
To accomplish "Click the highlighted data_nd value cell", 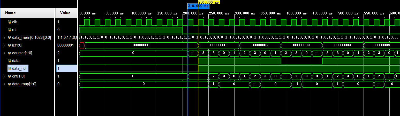I will pos(66,68).
